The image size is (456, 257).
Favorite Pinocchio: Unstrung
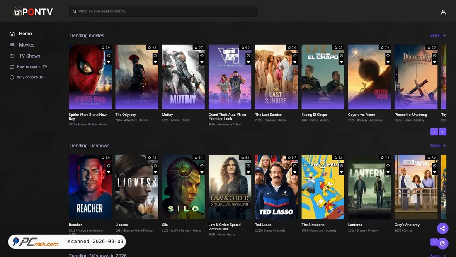click(434, 62)
